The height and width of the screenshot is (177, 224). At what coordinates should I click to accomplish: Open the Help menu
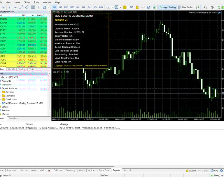(57, 2)
